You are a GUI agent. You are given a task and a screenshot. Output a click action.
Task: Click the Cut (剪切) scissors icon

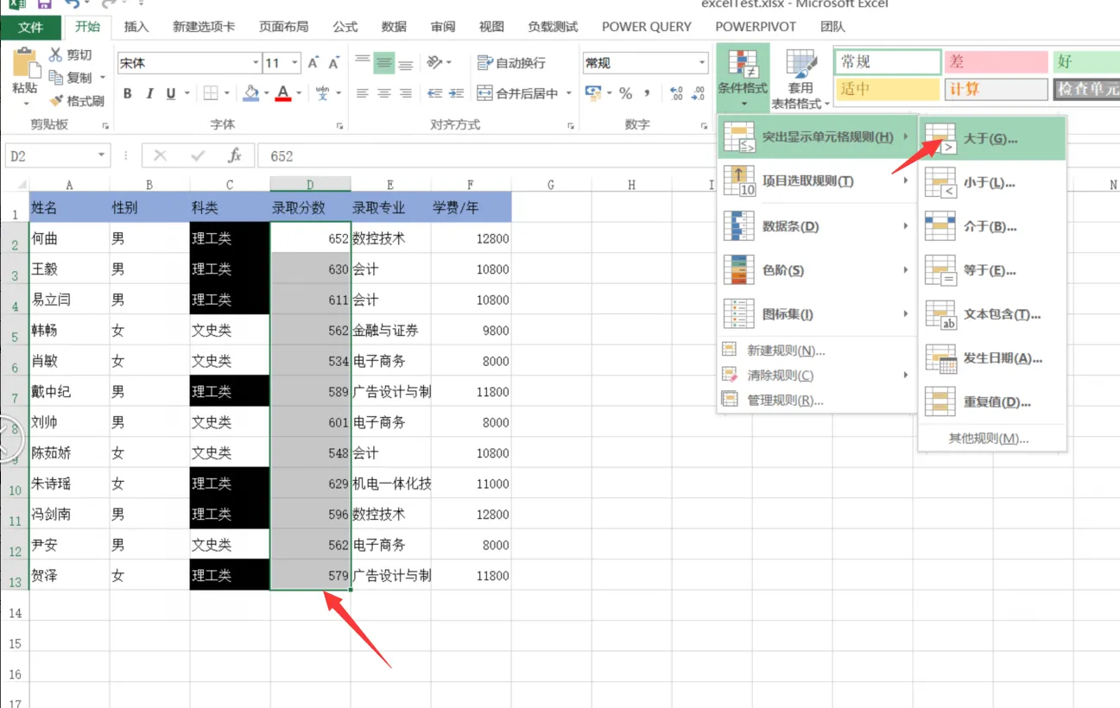(x=56, y=55)
